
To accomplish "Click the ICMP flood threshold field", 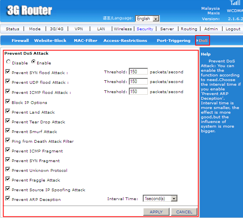I will pos(139,92).
